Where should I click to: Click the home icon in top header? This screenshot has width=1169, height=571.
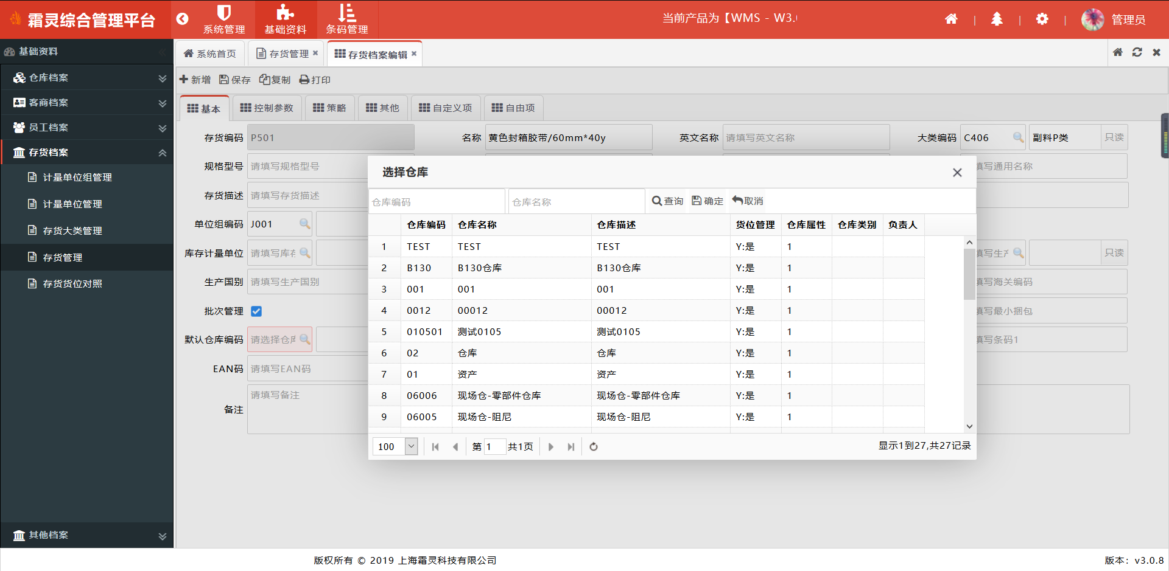point(950,19)
